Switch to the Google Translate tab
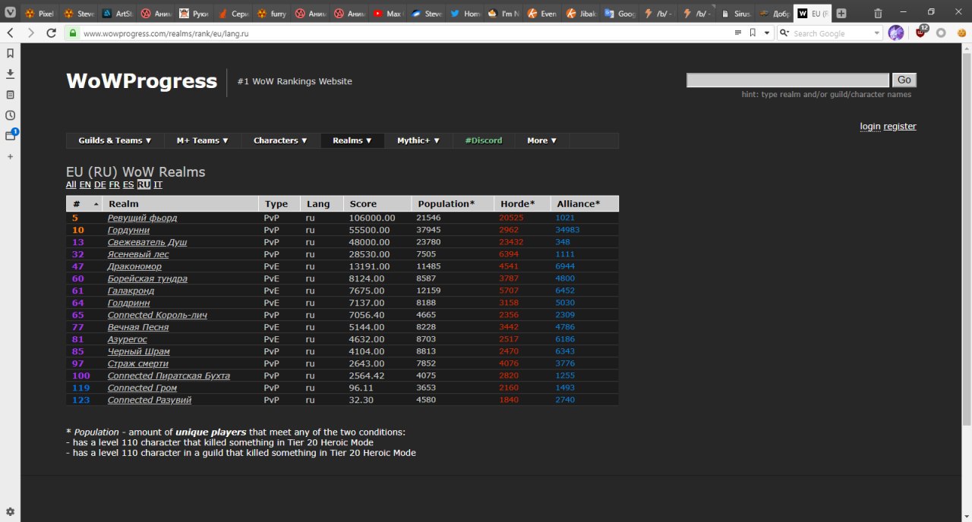The width and height of the screenshot is (972, 522). point(620,13)
